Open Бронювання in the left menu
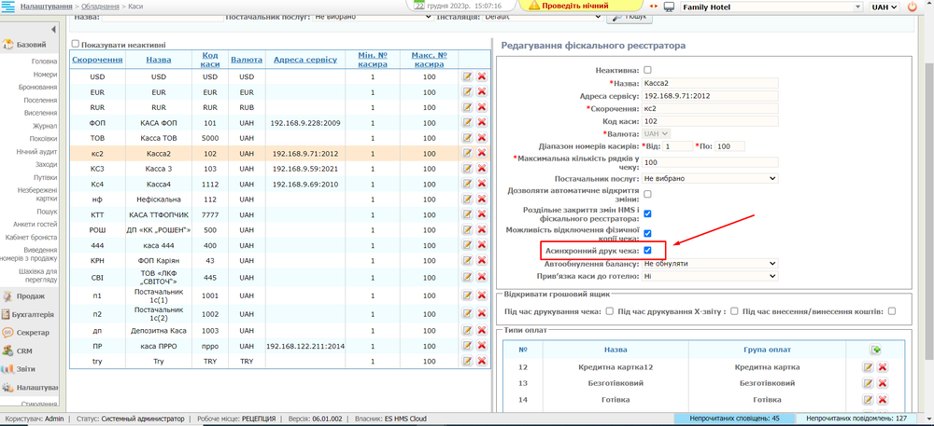This screenshot has height=426, width=934. [x=38, y=87]
